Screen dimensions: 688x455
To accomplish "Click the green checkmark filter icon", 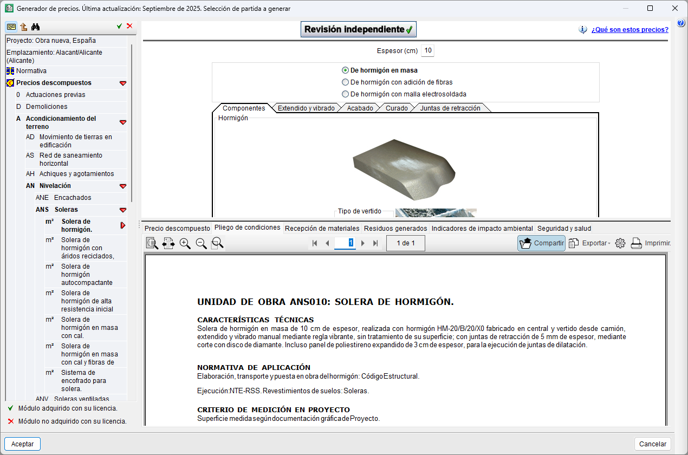I will pyautogui.click(x=119, y=26).
